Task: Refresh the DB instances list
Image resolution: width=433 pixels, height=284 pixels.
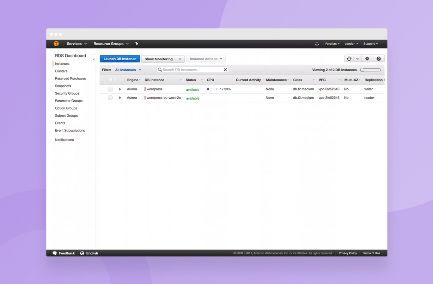Action: [x=349, y=59]
